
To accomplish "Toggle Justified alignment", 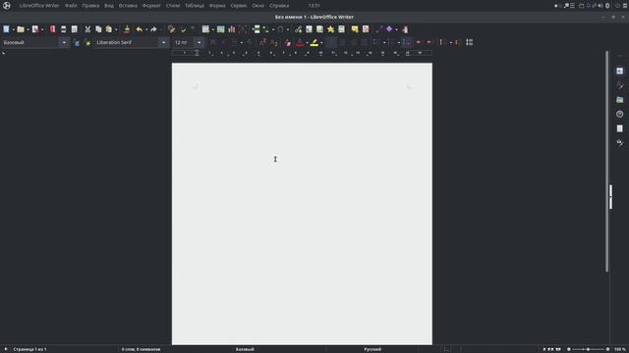I will (365, 42).
